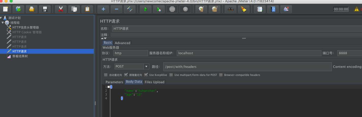Click the Paste clipboard icon
The width and height of the screenshot is (362, 117).
point(87,9)
